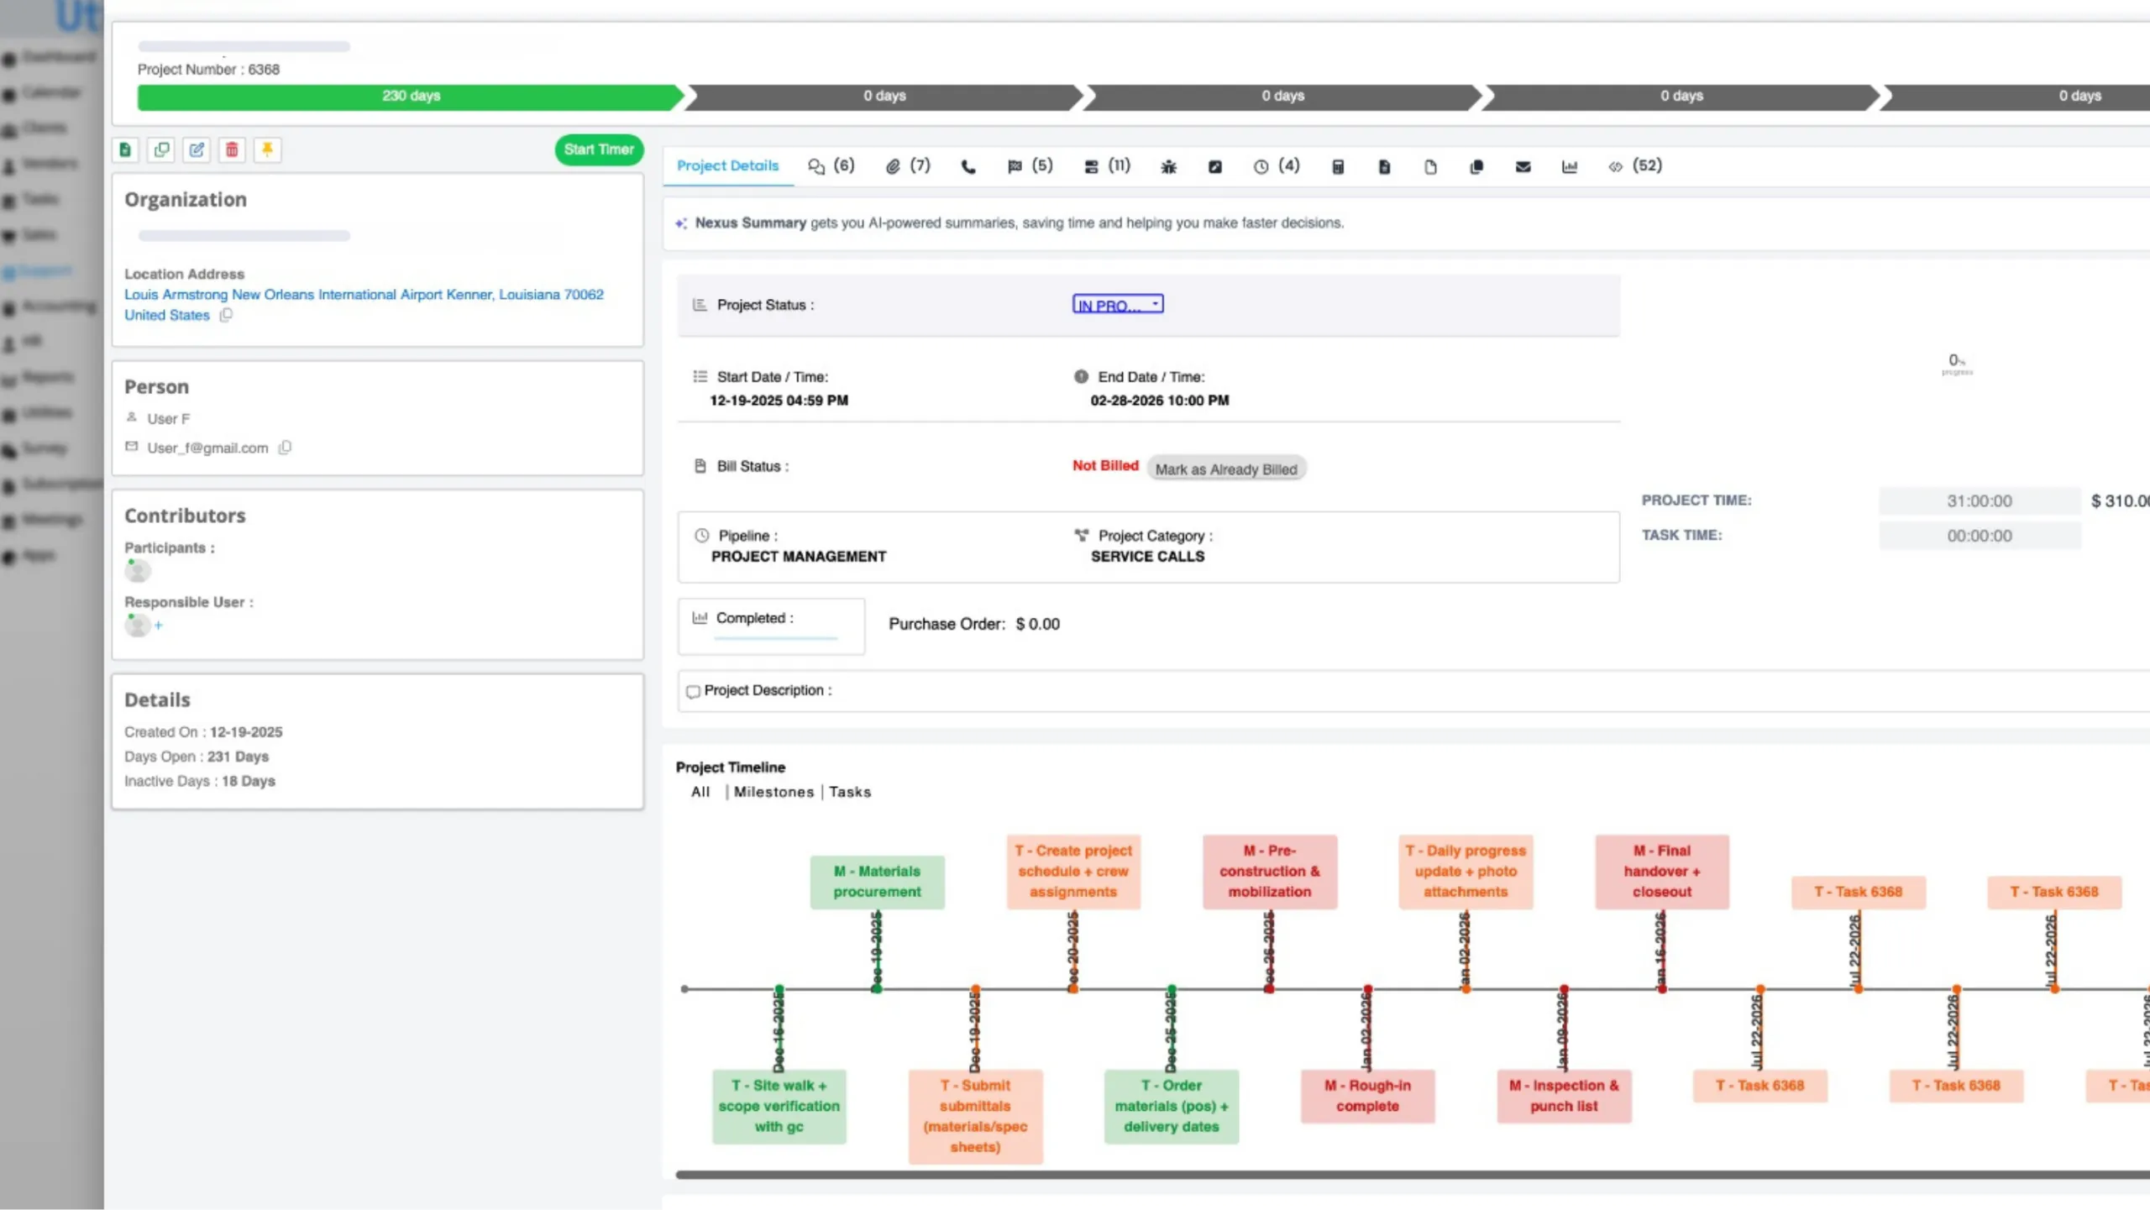Click the Completed progress bar
Screen dimensions: 2150x1210
[x=776, y=638]
